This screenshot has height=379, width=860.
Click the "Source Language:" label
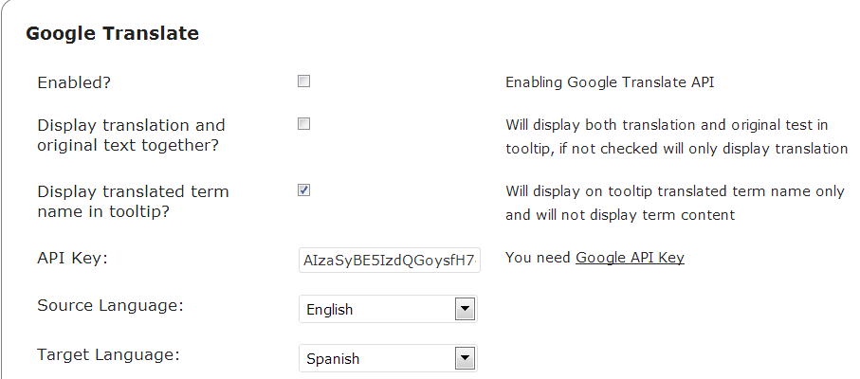[x=110, y=305]
